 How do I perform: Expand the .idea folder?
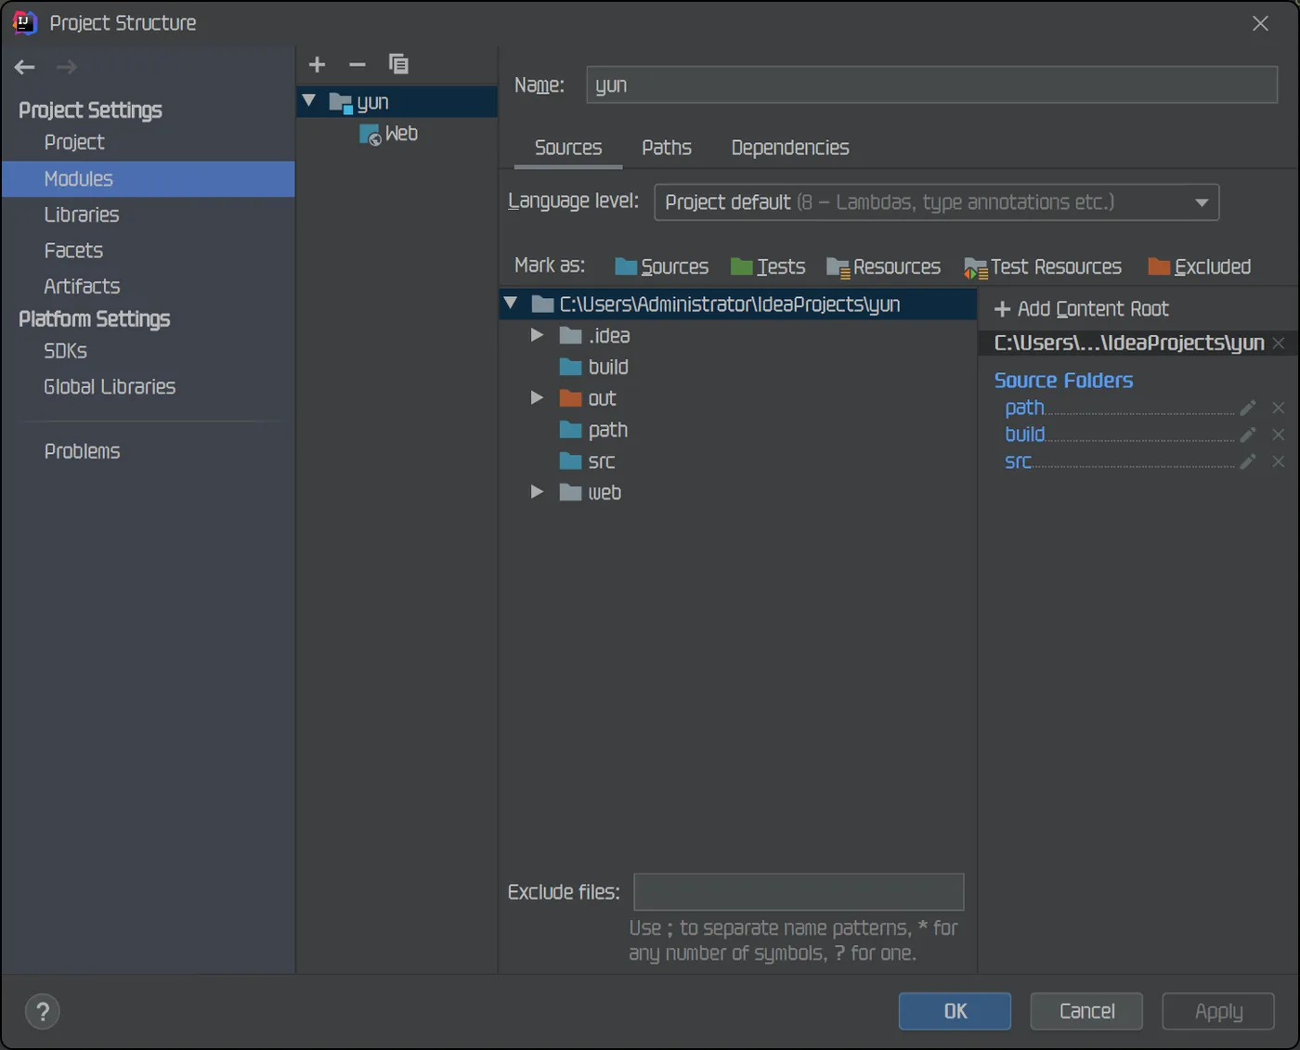(x=537, y=335)
